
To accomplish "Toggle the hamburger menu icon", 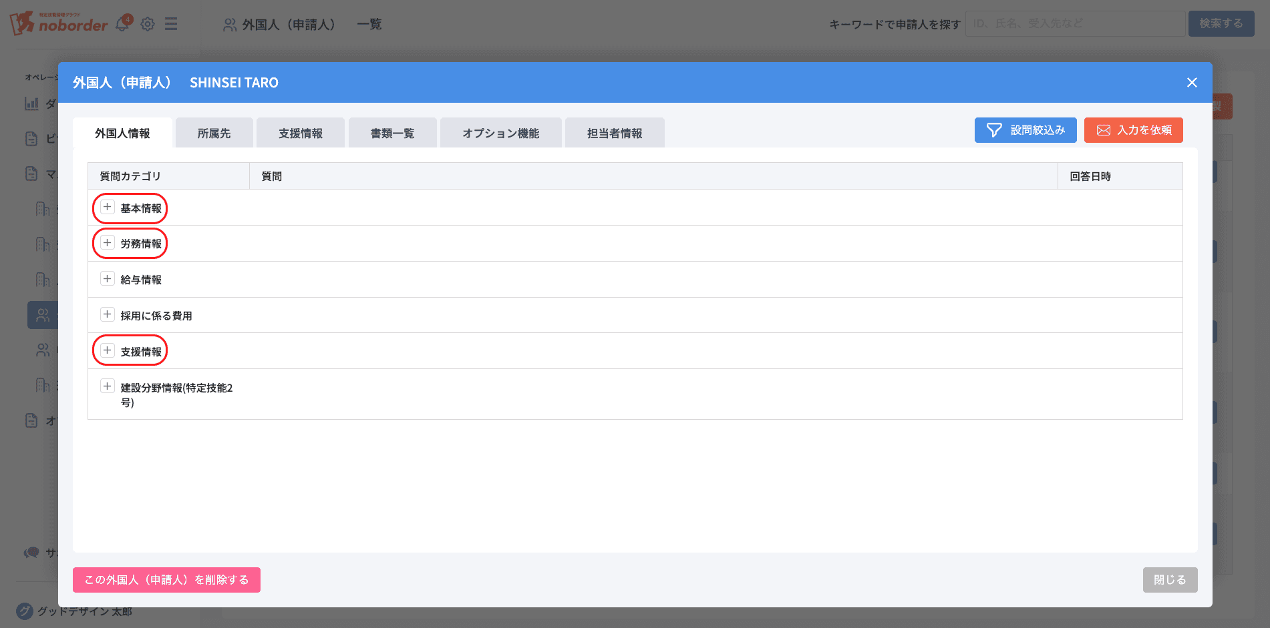I will [x=171, y=24].
